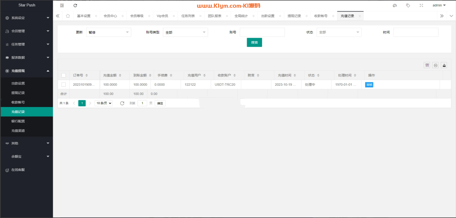456x218 pixels.
Task: Open the 状态 filter dropdown
Action: click(x=339, y=32)
